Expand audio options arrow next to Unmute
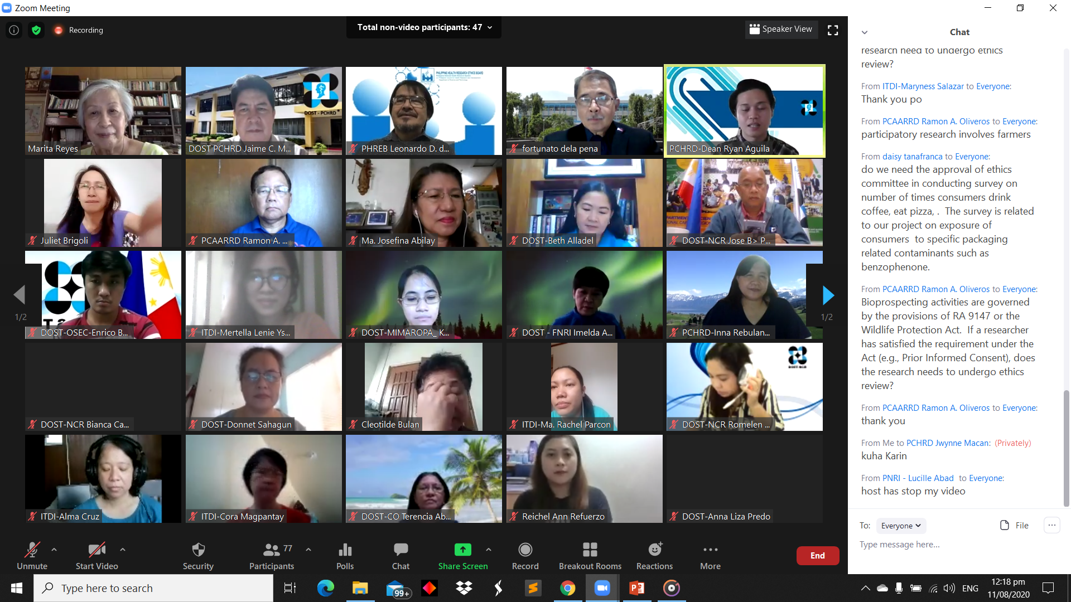This screenshot has width=1071, height=602. pyautogui.click(x=54, y=550)
